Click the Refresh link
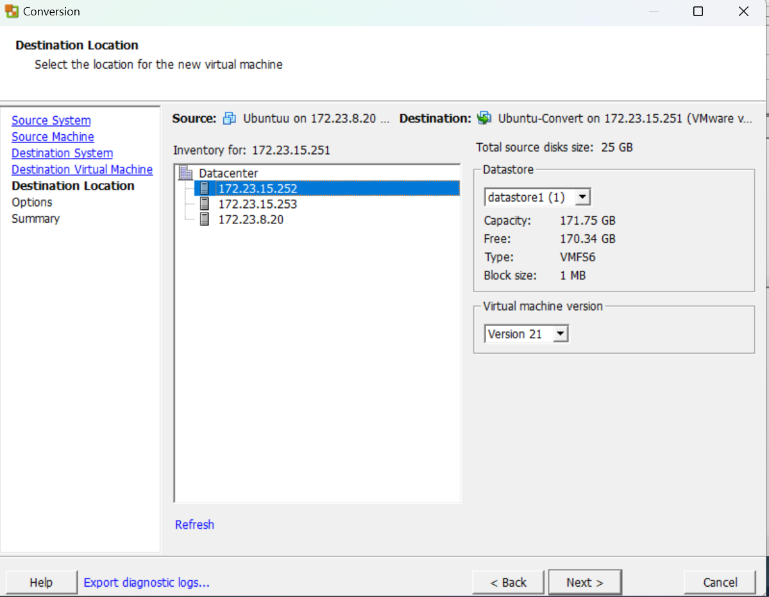Screen dimensions: 769x597 (194, 524)
